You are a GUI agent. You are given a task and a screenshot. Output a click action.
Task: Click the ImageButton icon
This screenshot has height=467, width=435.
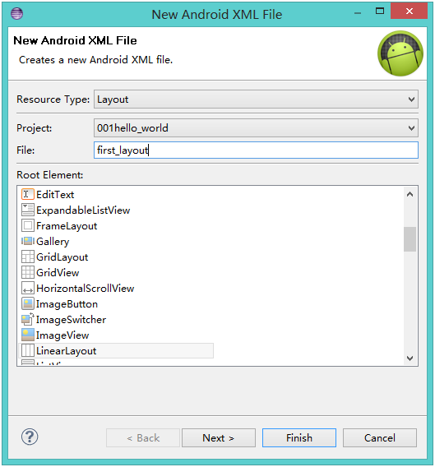(28, 303)
